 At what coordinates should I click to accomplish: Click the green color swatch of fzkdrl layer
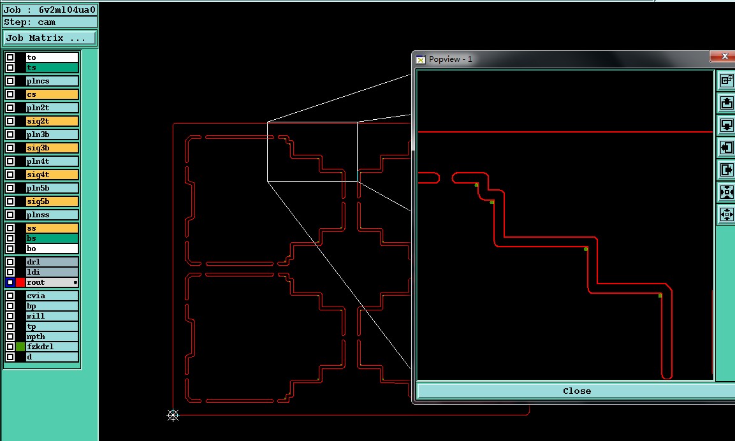[20, 347]
